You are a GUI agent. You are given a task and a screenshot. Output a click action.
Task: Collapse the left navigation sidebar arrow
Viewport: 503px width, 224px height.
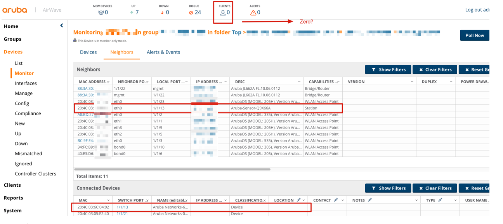[61, 26]
